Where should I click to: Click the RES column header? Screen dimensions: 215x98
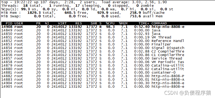click(x=79, y=23)
